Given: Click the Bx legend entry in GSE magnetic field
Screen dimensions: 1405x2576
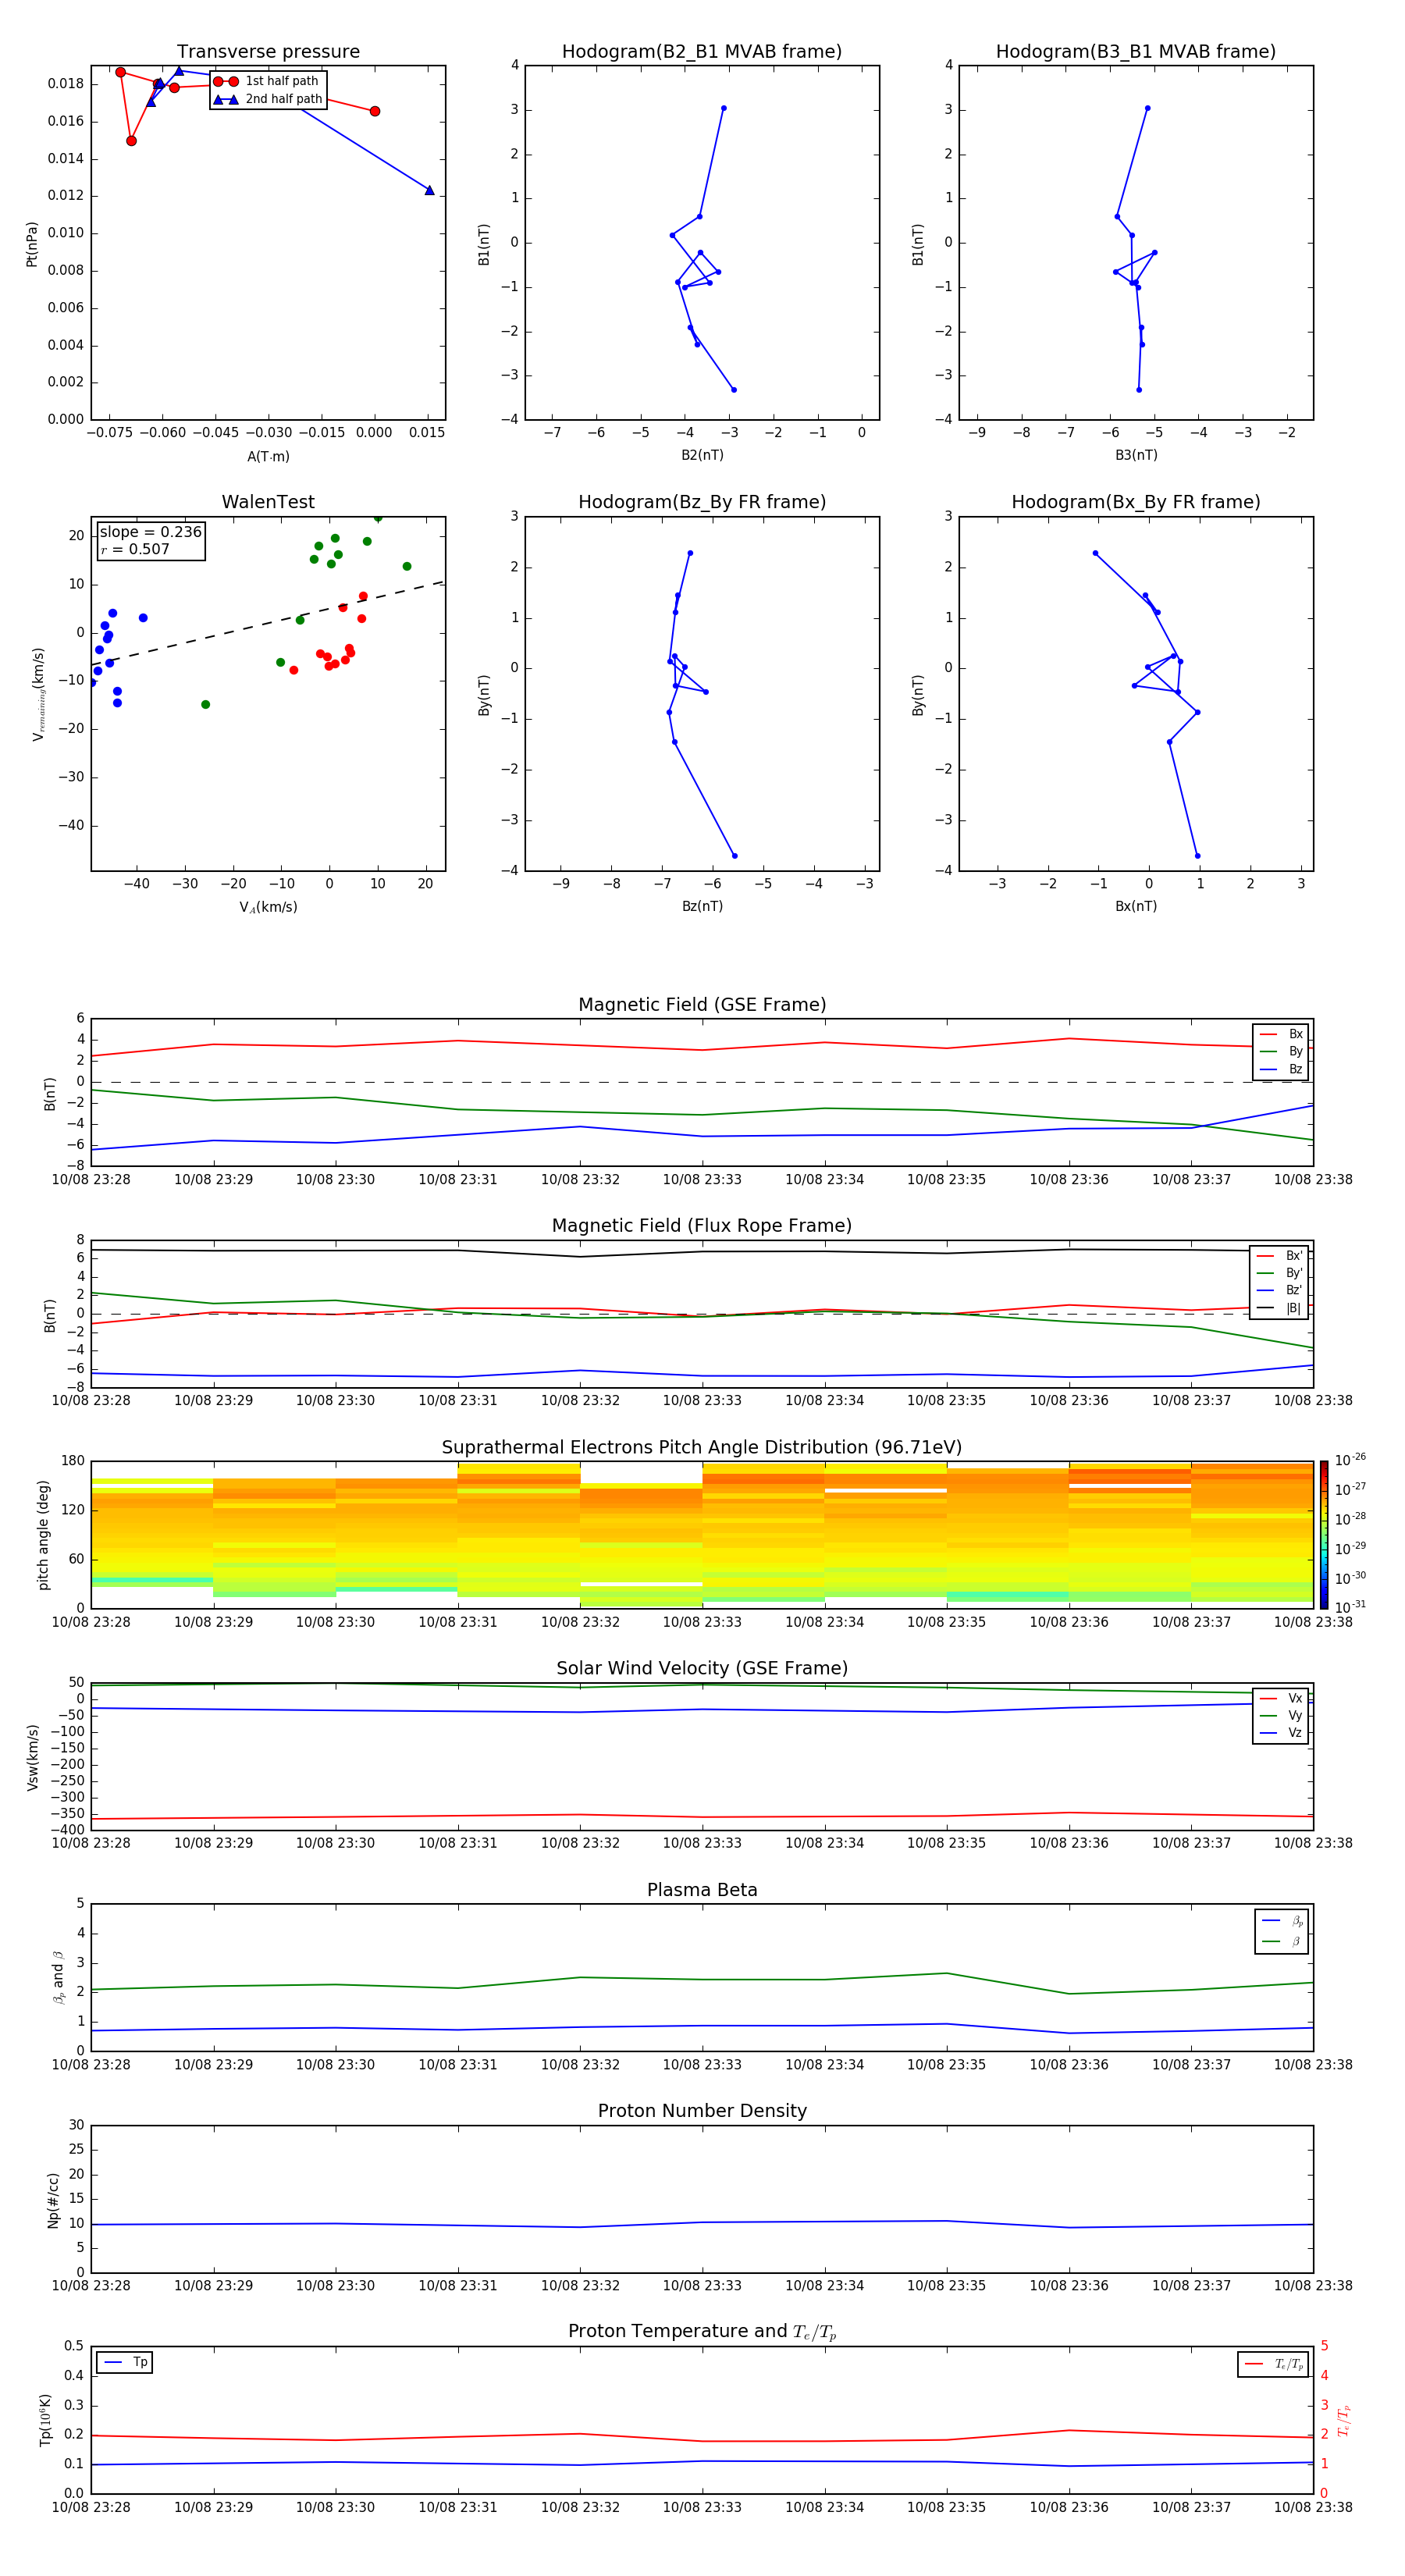Looking at the screenshot, I should click(1281, 1034).
